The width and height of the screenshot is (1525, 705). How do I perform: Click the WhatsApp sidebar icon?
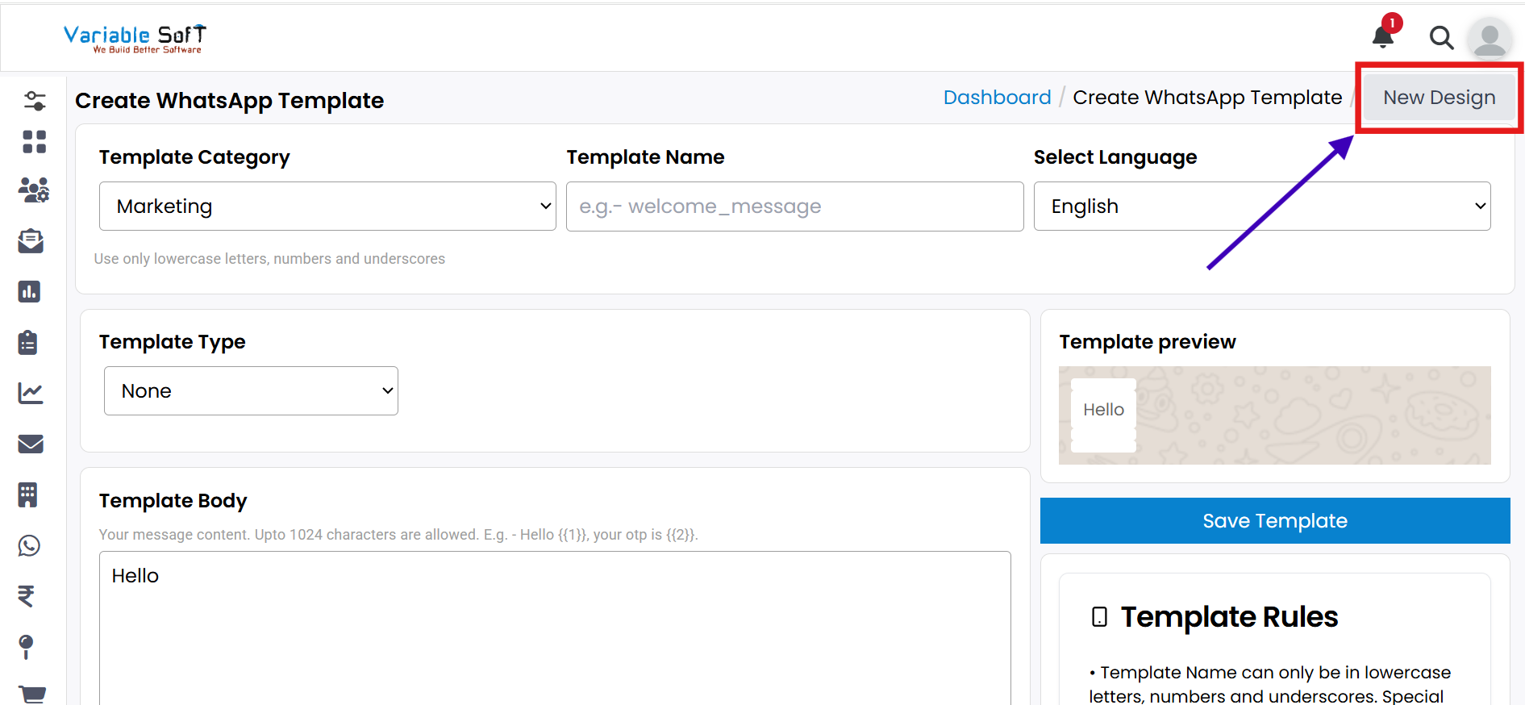30,546
